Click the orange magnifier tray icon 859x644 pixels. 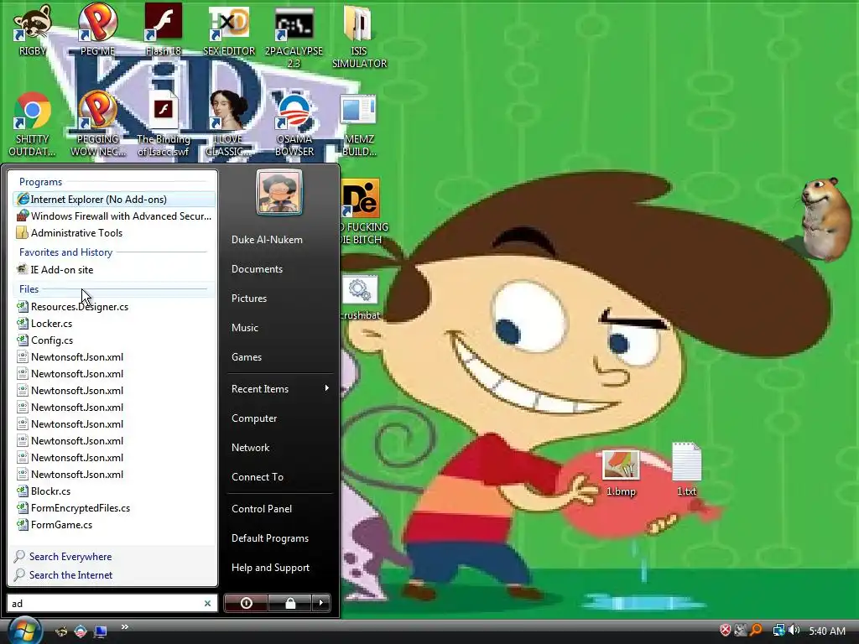tap(756, 631)
